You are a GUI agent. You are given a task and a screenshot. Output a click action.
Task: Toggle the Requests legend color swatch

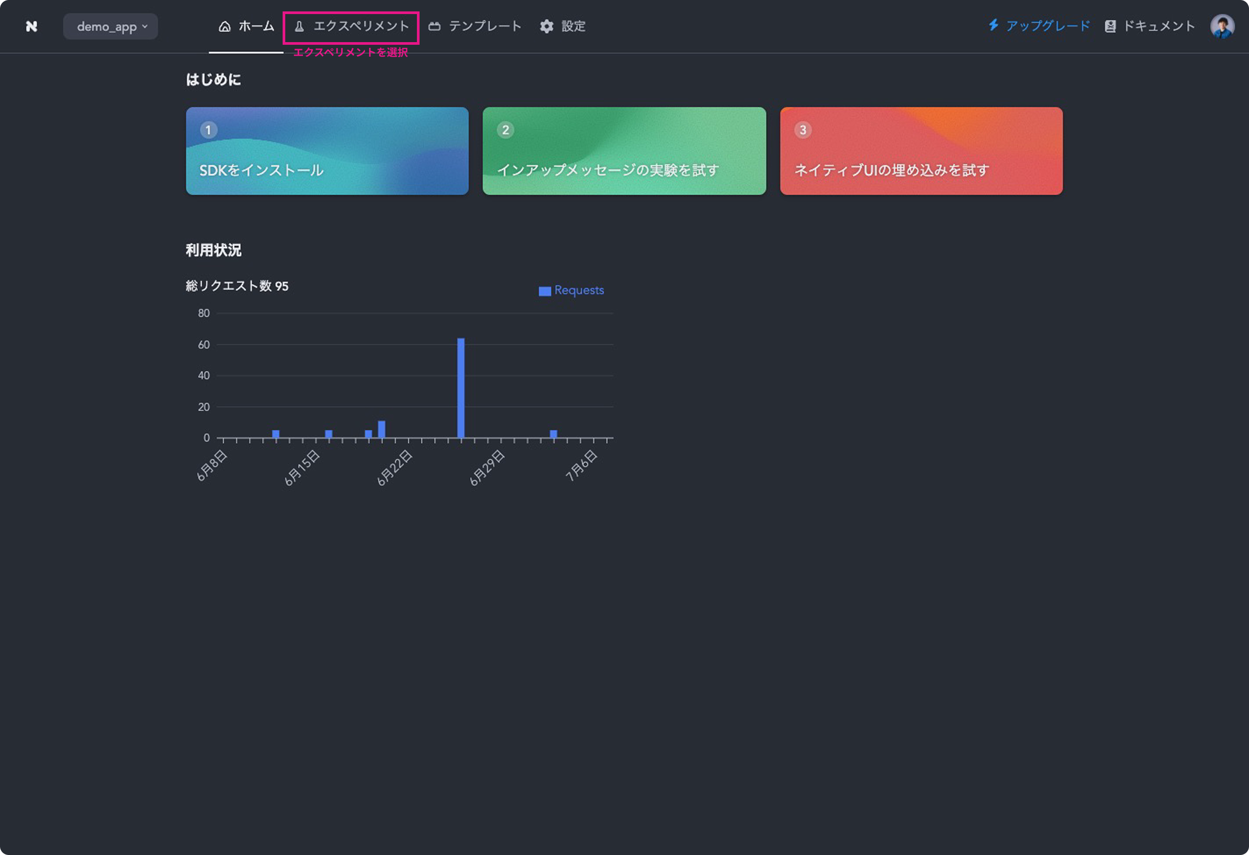(545, 291)
